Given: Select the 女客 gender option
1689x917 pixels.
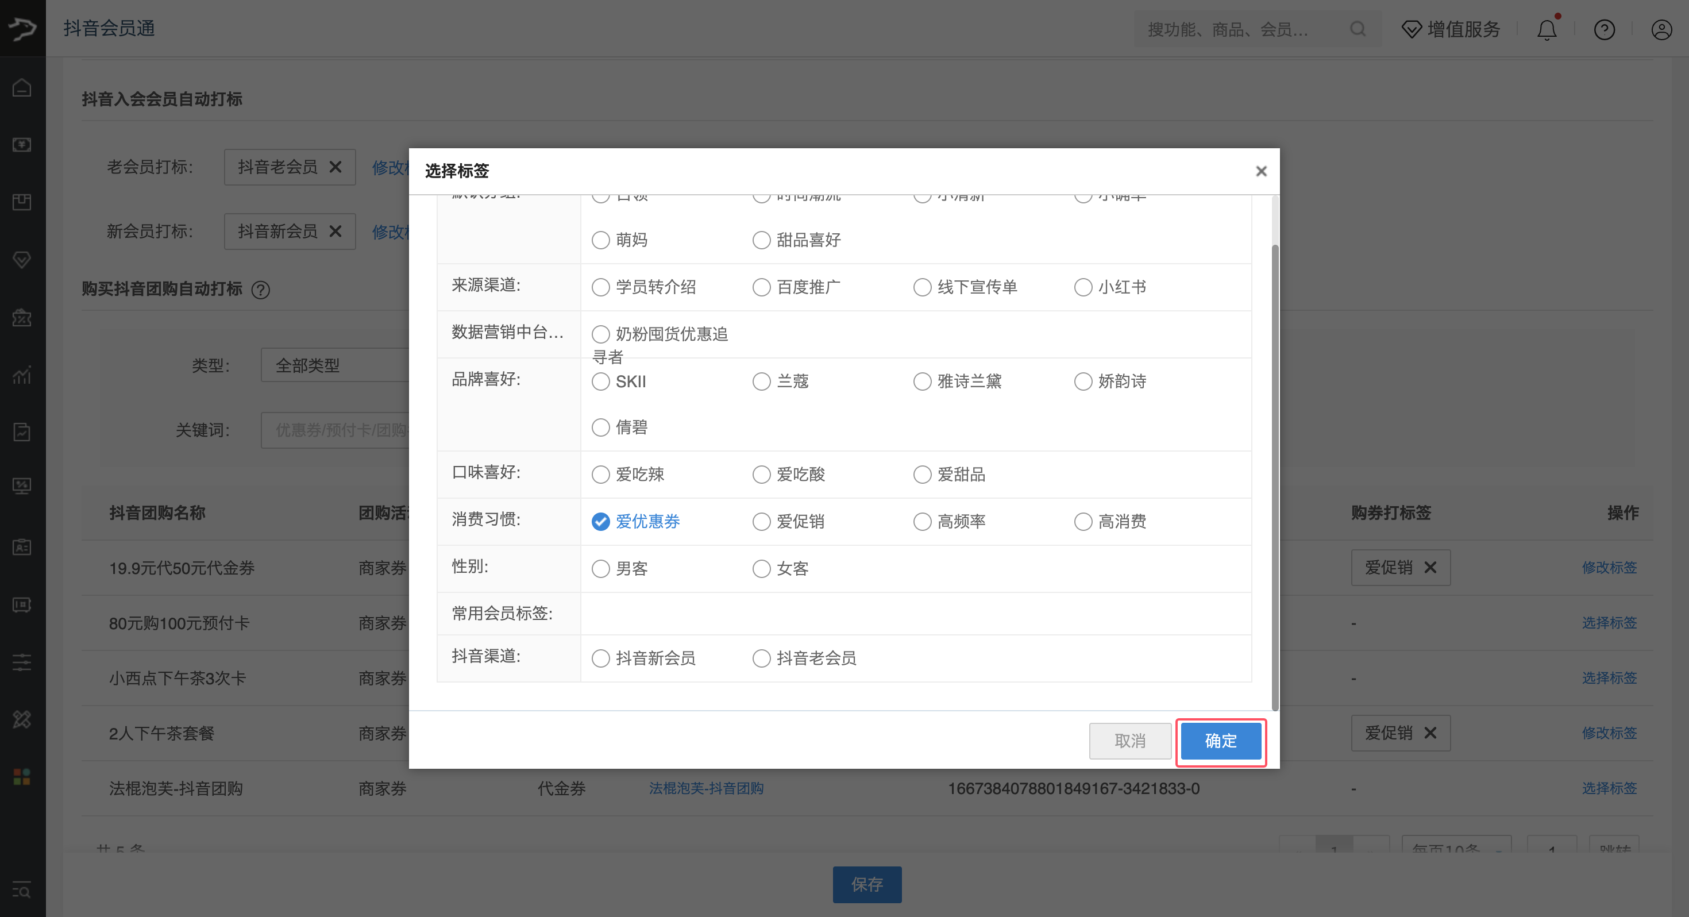Looking at the screenshot, I should pyautogui.click(x=780, y=569).
